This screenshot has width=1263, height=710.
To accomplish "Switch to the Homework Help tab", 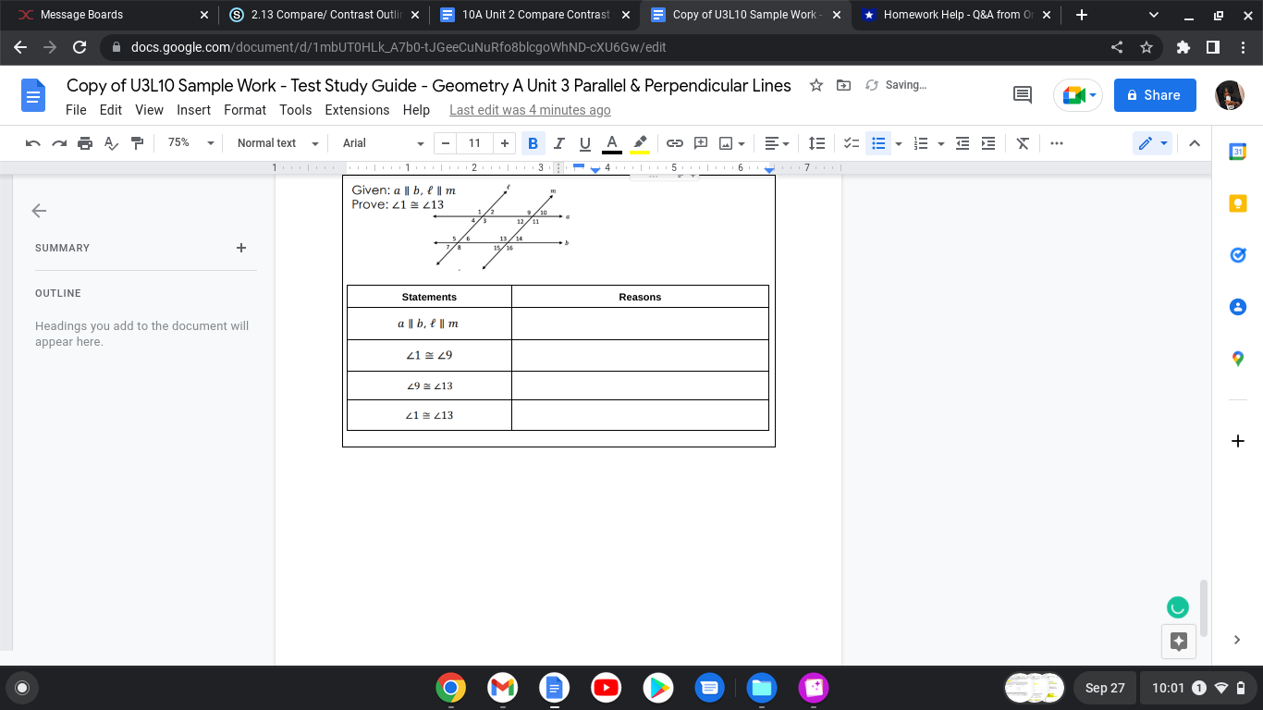I will pyautogui.click(x=957, y=15).
